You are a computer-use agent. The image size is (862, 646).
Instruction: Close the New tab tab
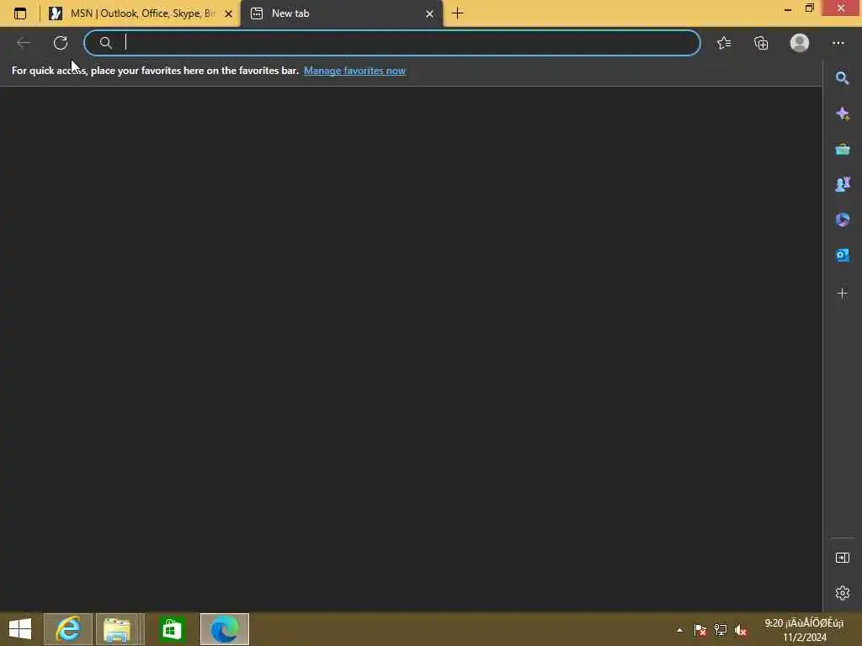[x=430, y=13]
